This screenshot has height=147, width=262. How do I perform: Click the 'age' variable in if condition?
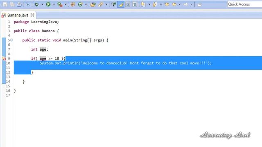[x=43, y=59]
